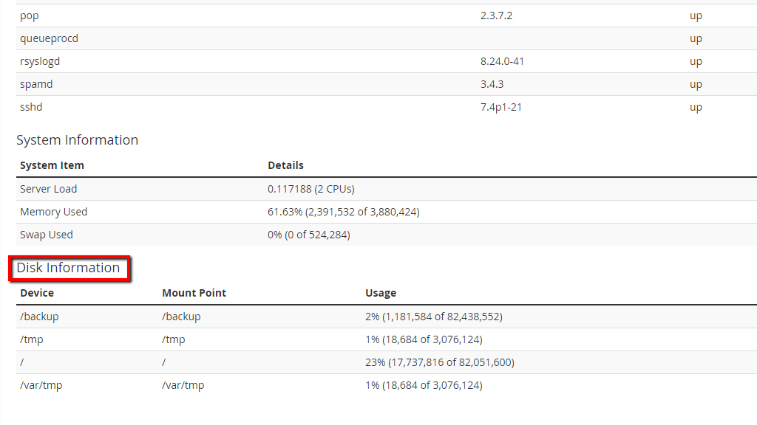Image resolution: width=757 pixels, height=425 pixels.
Task: Select the sshd version 7.4p1-21 text
Action: (x=502, y=107)
